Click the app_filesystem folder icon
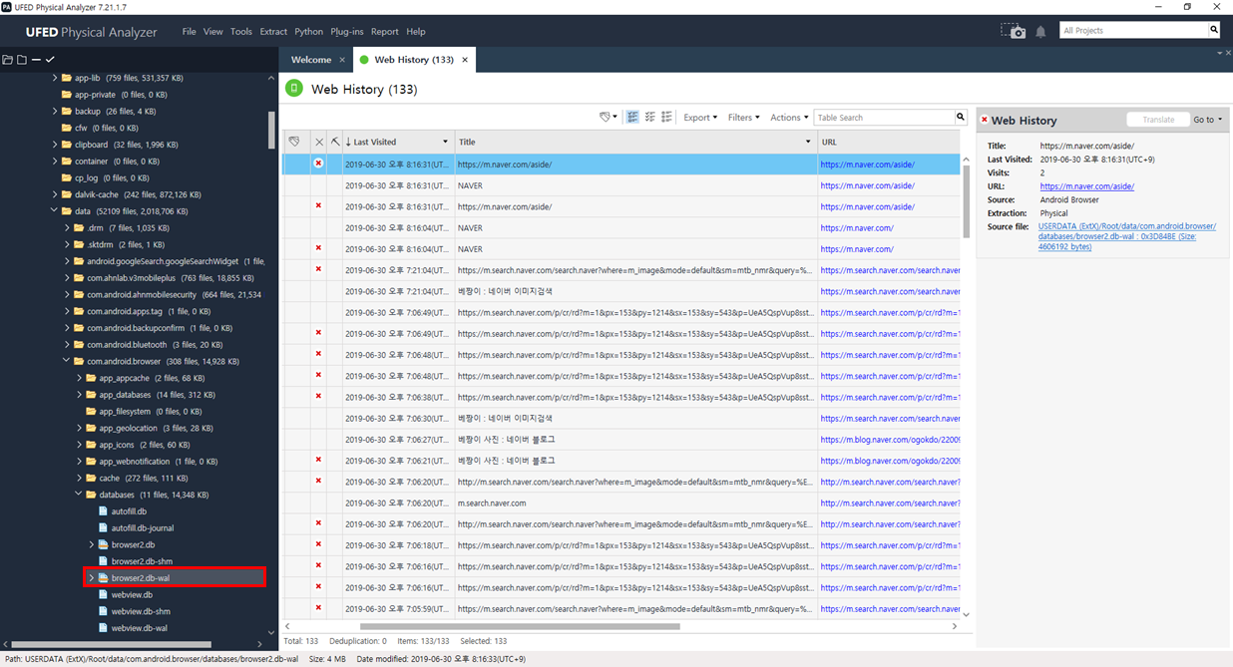1233x667 pixels. [91, 412]
